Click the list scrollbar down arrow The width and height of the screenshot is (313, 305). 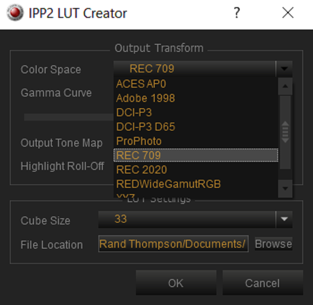click(285, 189)
